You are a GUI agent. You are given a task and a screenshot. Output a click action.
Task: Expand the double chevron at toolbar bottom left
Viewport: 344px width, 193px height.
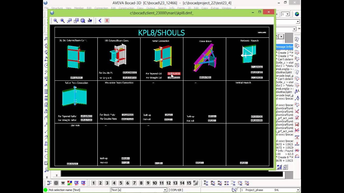tap(47, 177)
